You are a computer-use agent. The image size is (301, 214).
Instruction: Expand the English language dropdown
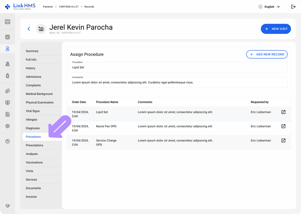(272, 7)
